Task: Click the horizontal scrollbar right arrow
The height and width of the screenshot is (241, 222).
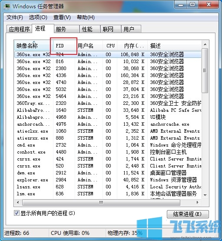Action: [x=198, y=202]
